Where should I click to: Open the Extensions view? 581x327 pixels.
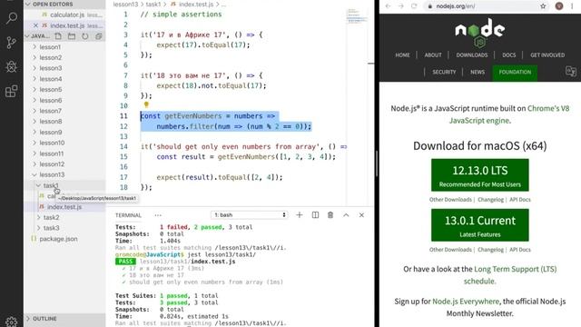point(12,91)
